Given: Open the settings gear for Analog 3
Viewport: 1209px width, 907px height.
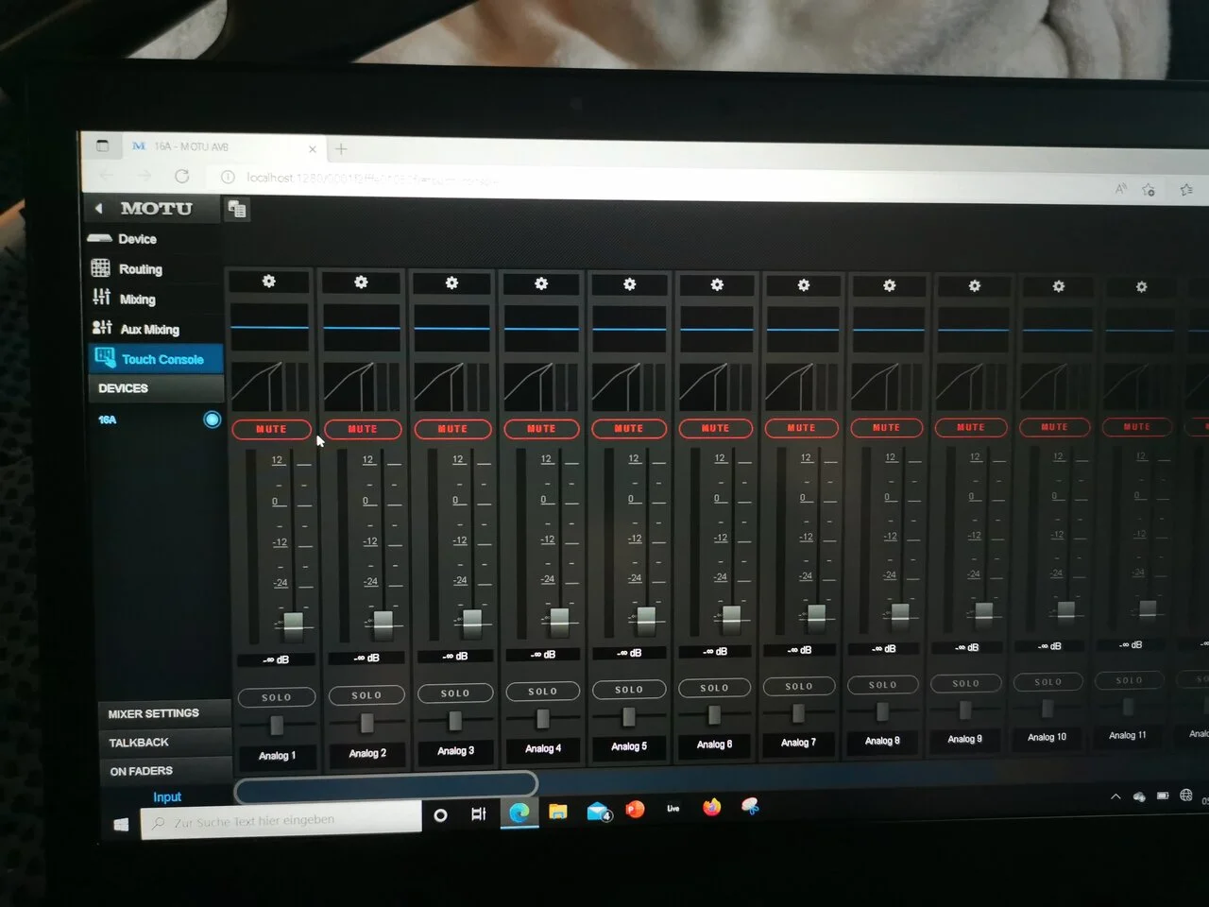Looking at the screenshot, I should (451, 282).
